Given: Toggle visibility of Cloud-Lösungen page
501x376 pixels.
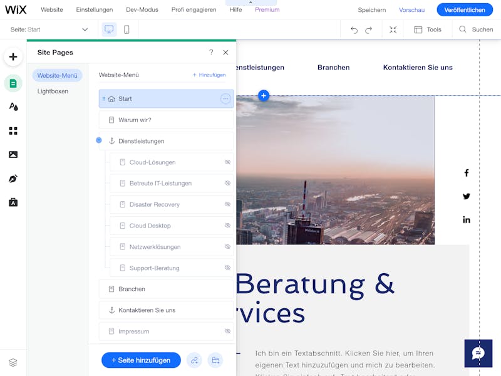Looking at the screenshot, I should coord(227,162).
